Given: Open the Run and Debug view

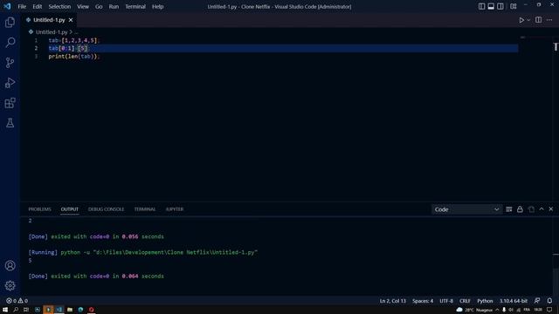Looking at the screenshot, I should 10,83.
